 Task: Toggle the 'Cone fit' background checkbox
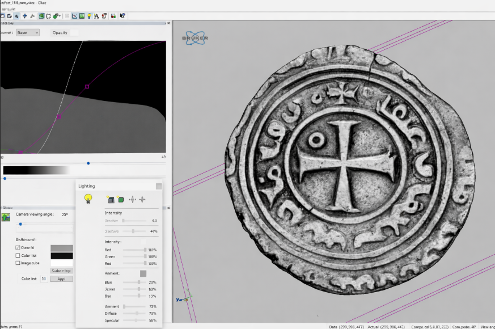coord(18,248)
